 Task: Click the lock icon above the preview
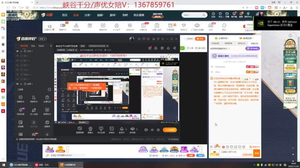coord(156,48)
